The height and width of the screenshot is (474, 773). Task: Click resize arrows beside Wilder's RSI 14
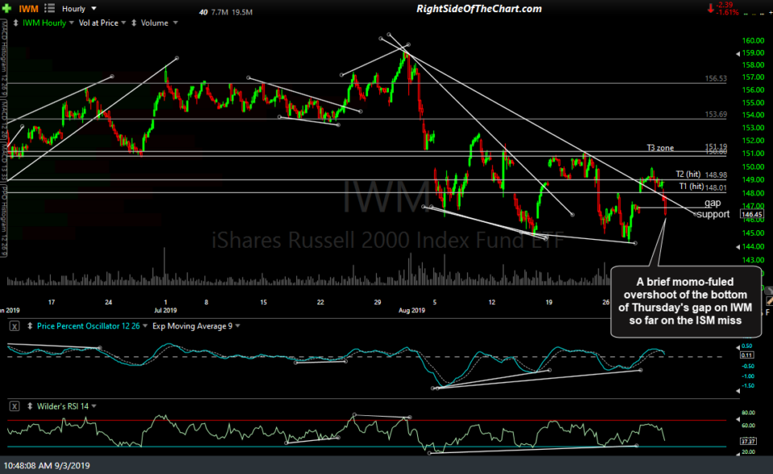click(30, 406)
